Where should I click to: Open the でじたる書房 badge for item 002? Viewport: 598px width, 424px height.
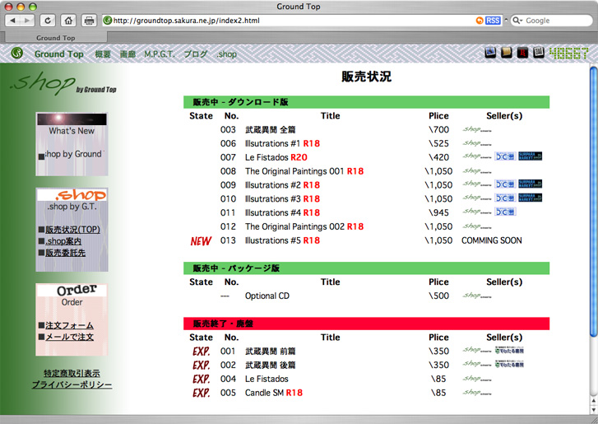tap(509, 364)
